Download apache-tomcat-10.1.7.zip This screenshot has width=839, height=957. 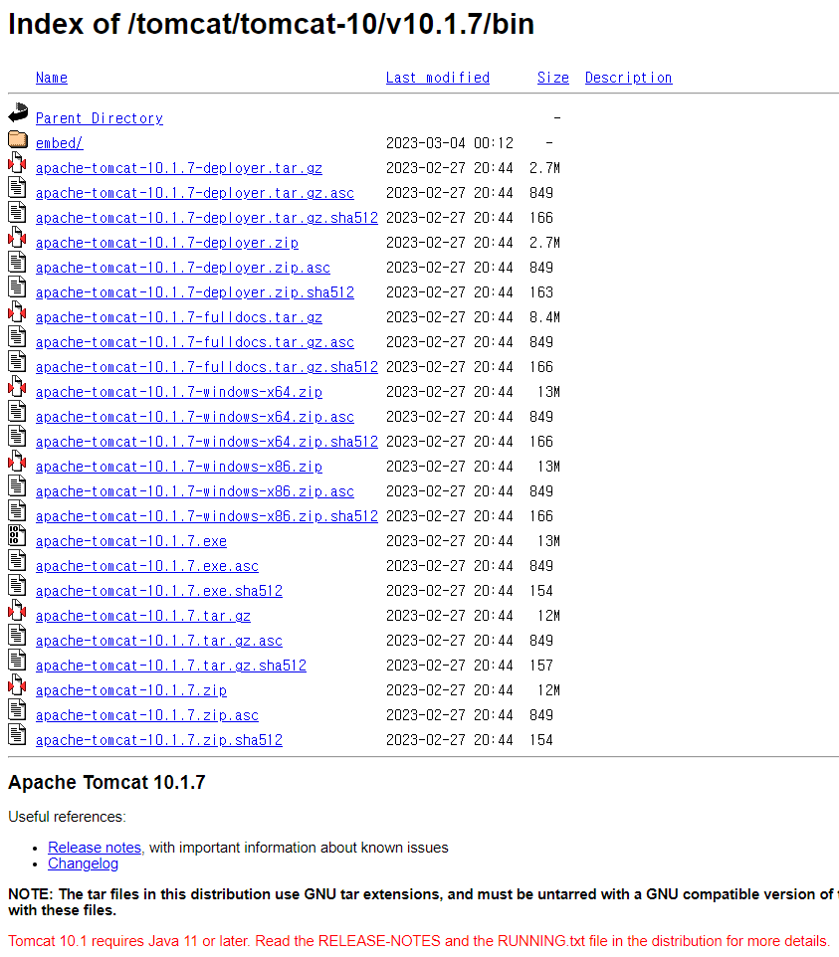131,691
